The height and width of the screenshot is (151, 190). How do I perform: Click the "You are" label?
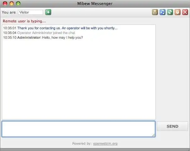tap(9, 12)
